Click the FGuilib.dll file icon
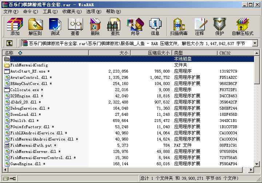Viewport: 262px width, 183px height. tap(7, 121)
